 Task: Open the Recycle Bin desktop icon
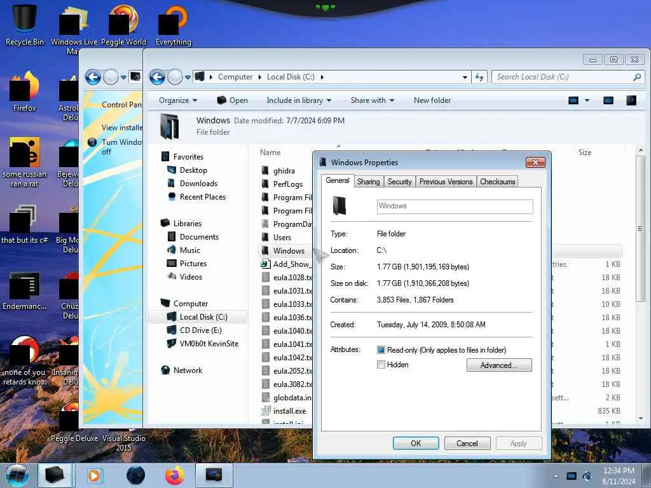point(25,25)
